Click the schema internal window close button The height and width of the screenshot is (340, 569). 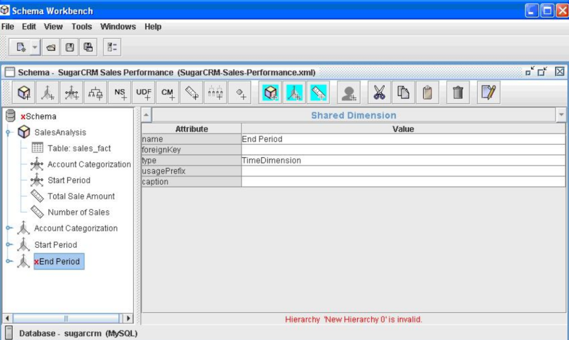pyautogui.click(x=560, y=72)
